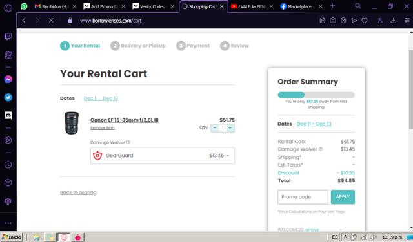
Task: Click the site padlock security icon
Action: [70, 20]
